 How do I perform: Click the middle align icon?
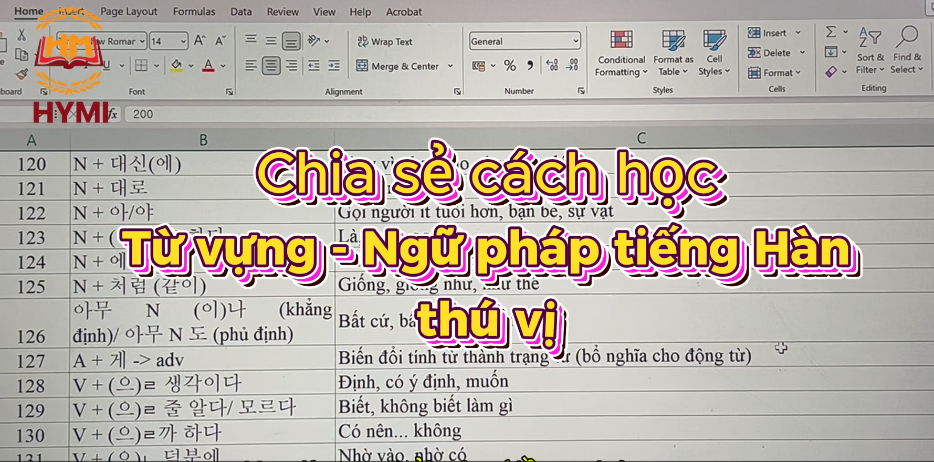point(271,40)
